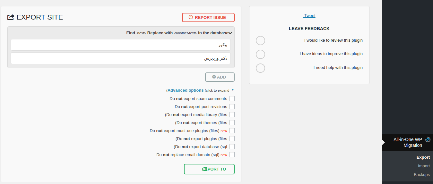Collapse the Find/Replace panel using its chevron
This screenshot has height=184, width=433.
230,33
